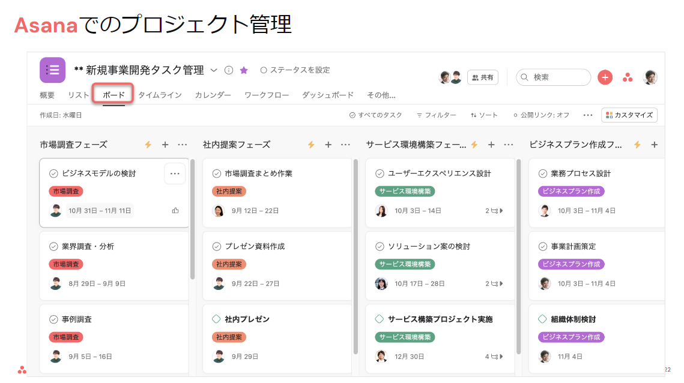Open the 事業計画策定 task card title
Image resolution: width=684 pixels, height=383 pixels.
[x=573, y=247]
